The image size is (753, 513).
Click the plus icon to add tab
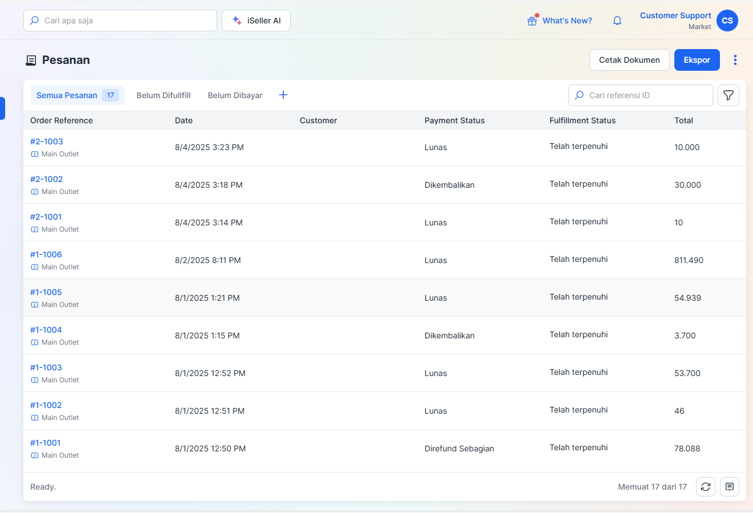tap(283, 95)
